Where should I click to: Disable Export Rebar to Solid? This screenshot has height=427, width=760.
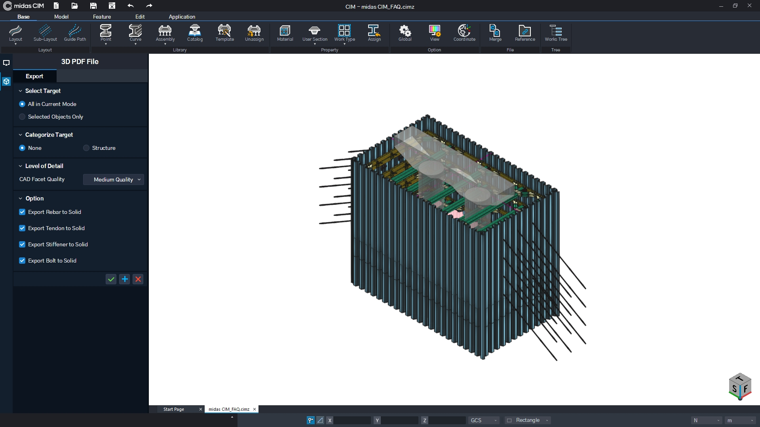[22, 212]
